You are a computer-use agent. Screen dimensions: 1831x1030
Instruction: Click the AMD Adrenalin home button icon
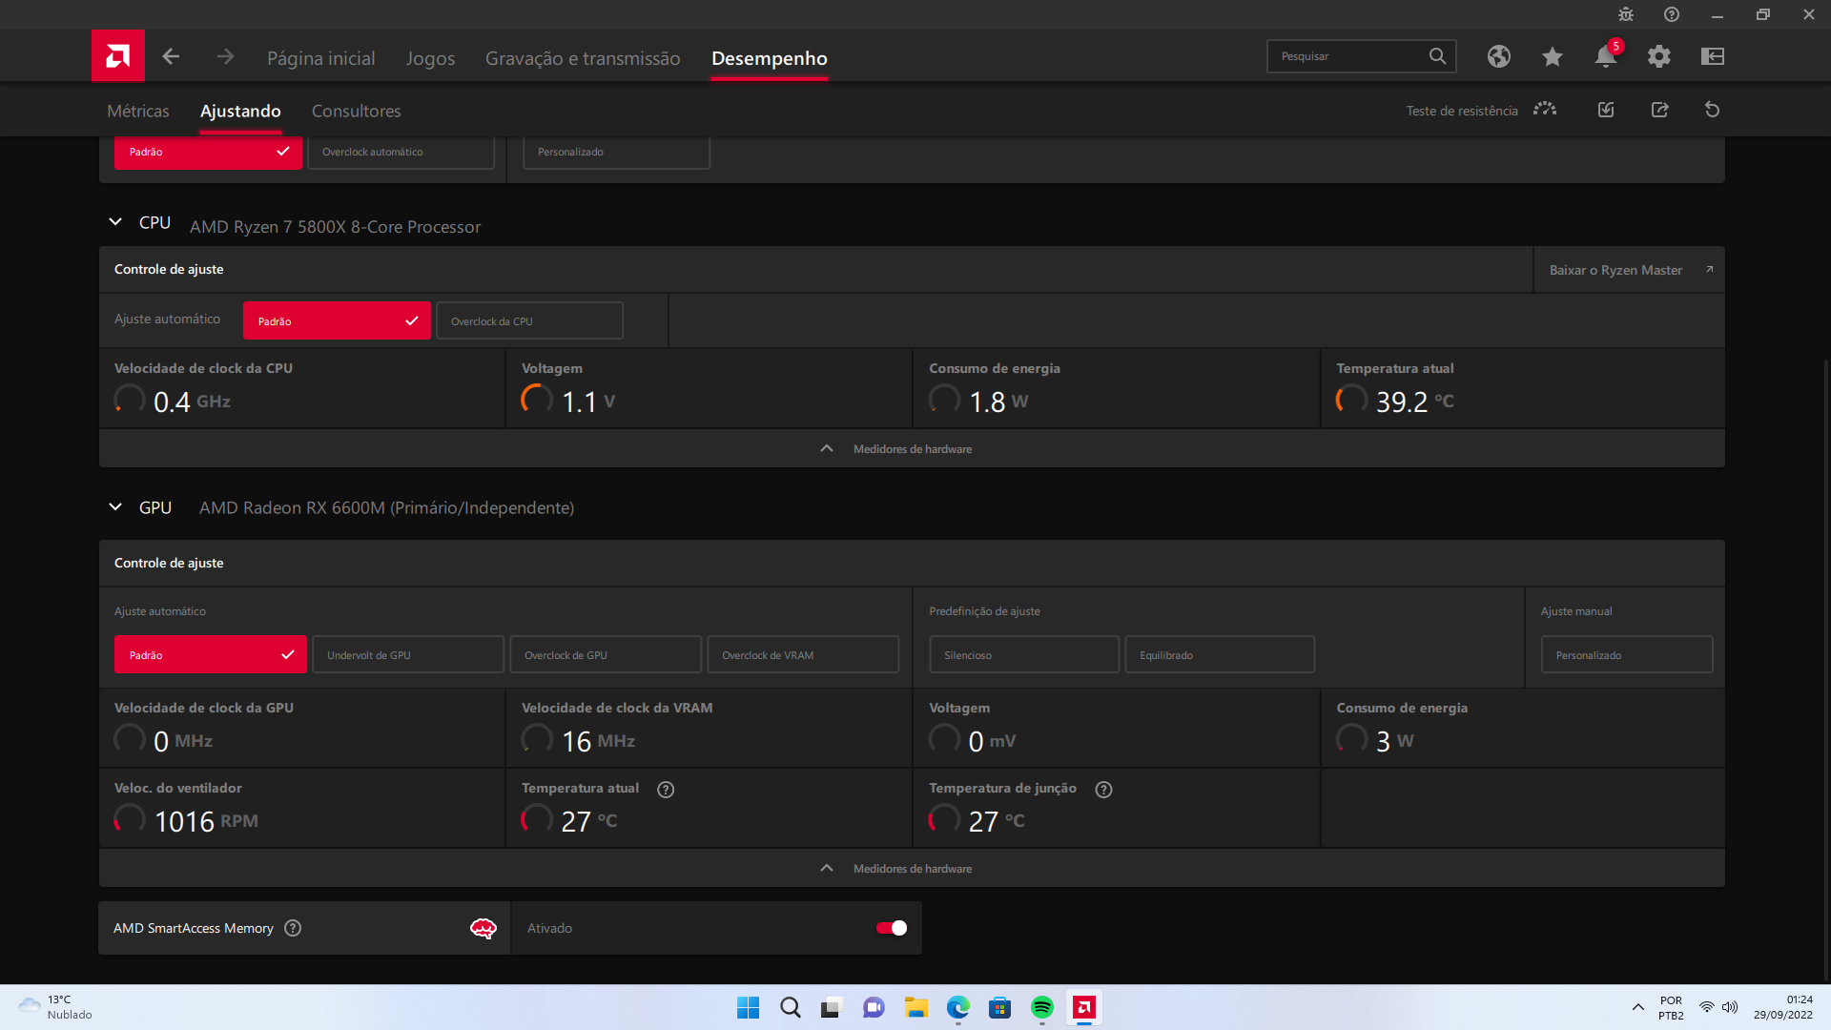point(118,56)
